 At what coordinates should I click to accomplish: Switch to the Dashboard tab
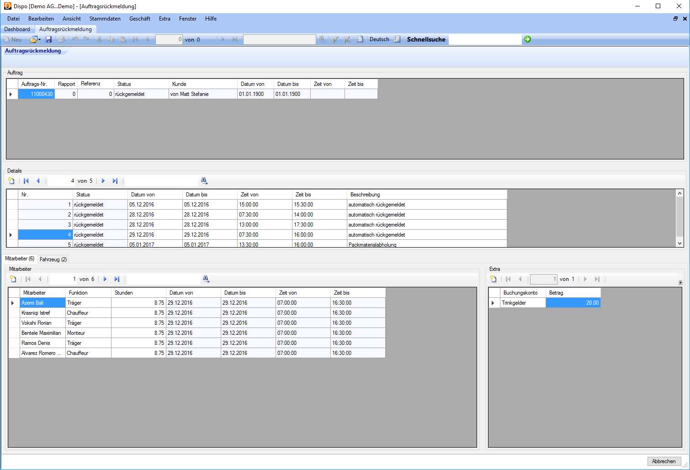coord(17,29)
